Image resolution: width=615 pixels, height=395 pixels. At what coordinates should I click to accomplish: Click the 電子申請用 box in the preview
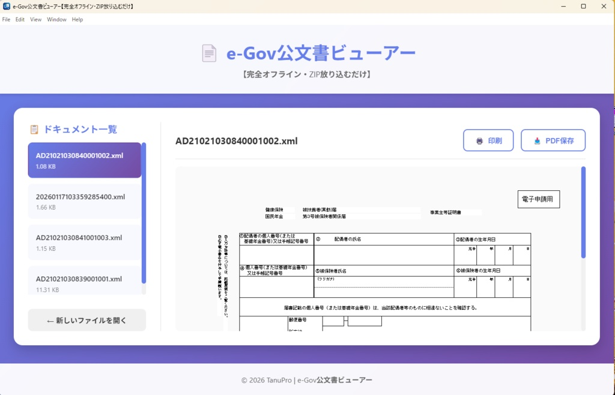[539, 199]
